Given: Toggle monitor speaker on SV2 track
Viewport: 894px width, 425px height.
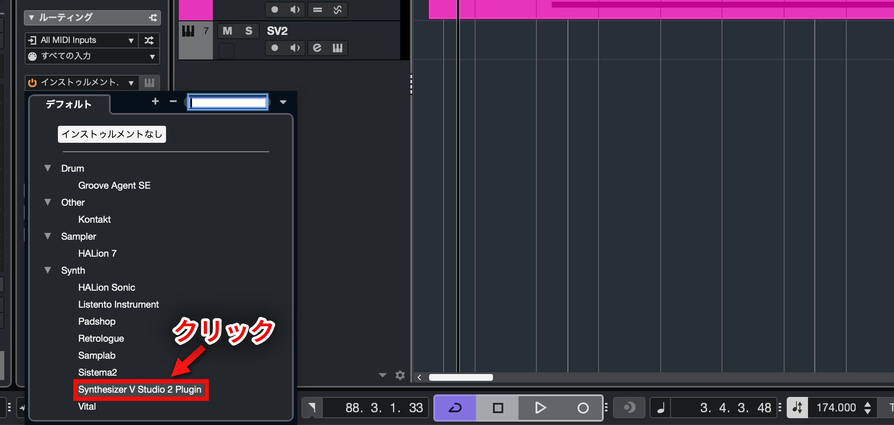Looking at the screenshot, I should [295, 48].
